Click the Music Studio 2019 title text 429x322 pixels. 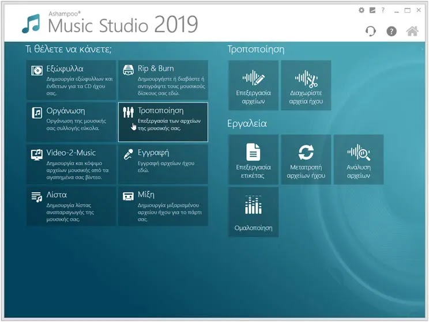(x=123, y=25)
